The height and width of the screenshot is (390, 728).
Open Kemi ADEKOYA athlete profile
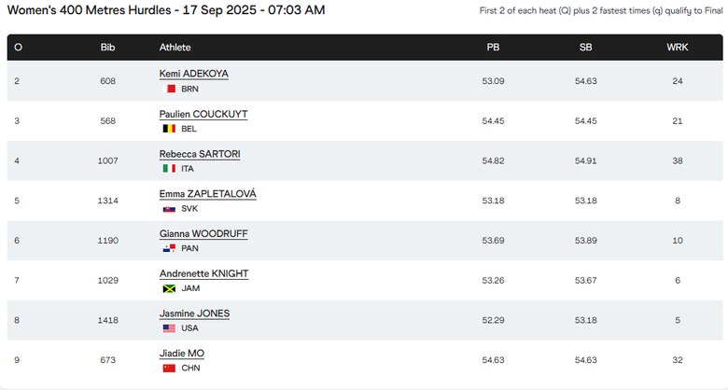tap(194, 74)
